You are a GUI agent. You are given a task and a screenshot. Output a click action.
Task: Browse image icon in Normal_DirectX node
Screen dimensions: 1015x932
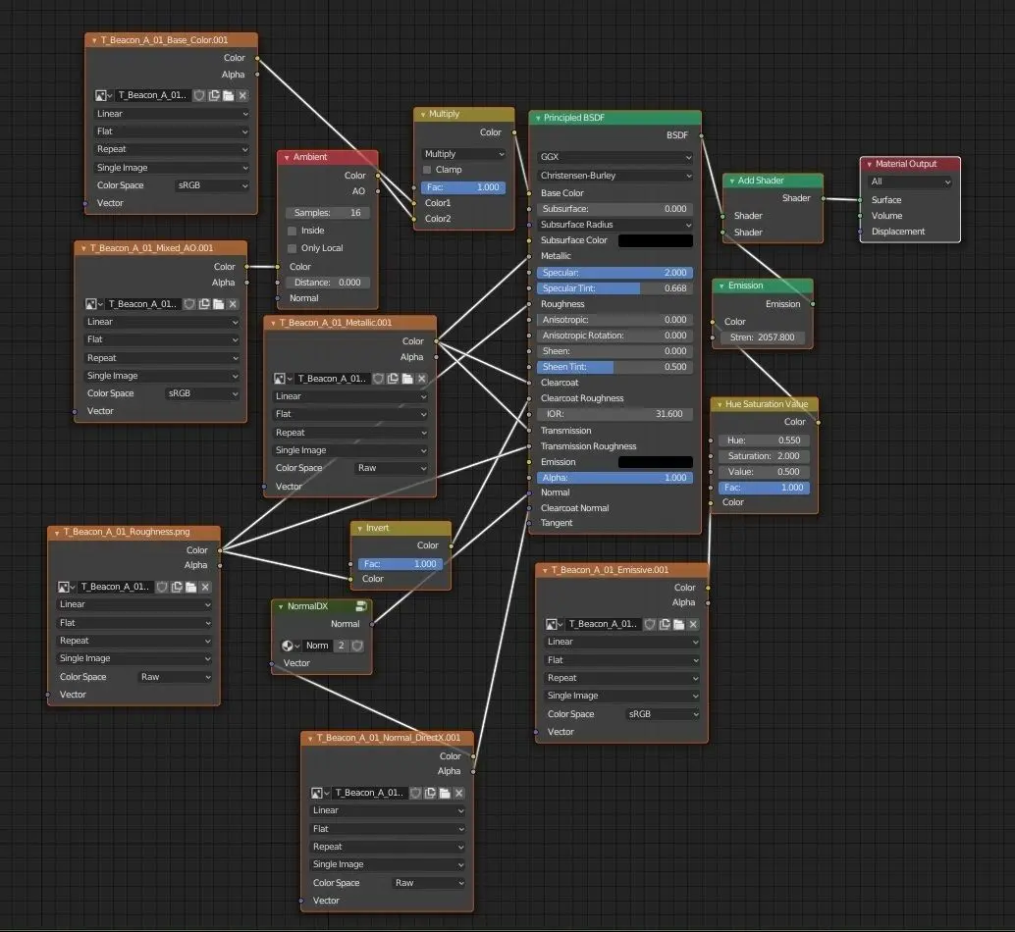(320, 793)
